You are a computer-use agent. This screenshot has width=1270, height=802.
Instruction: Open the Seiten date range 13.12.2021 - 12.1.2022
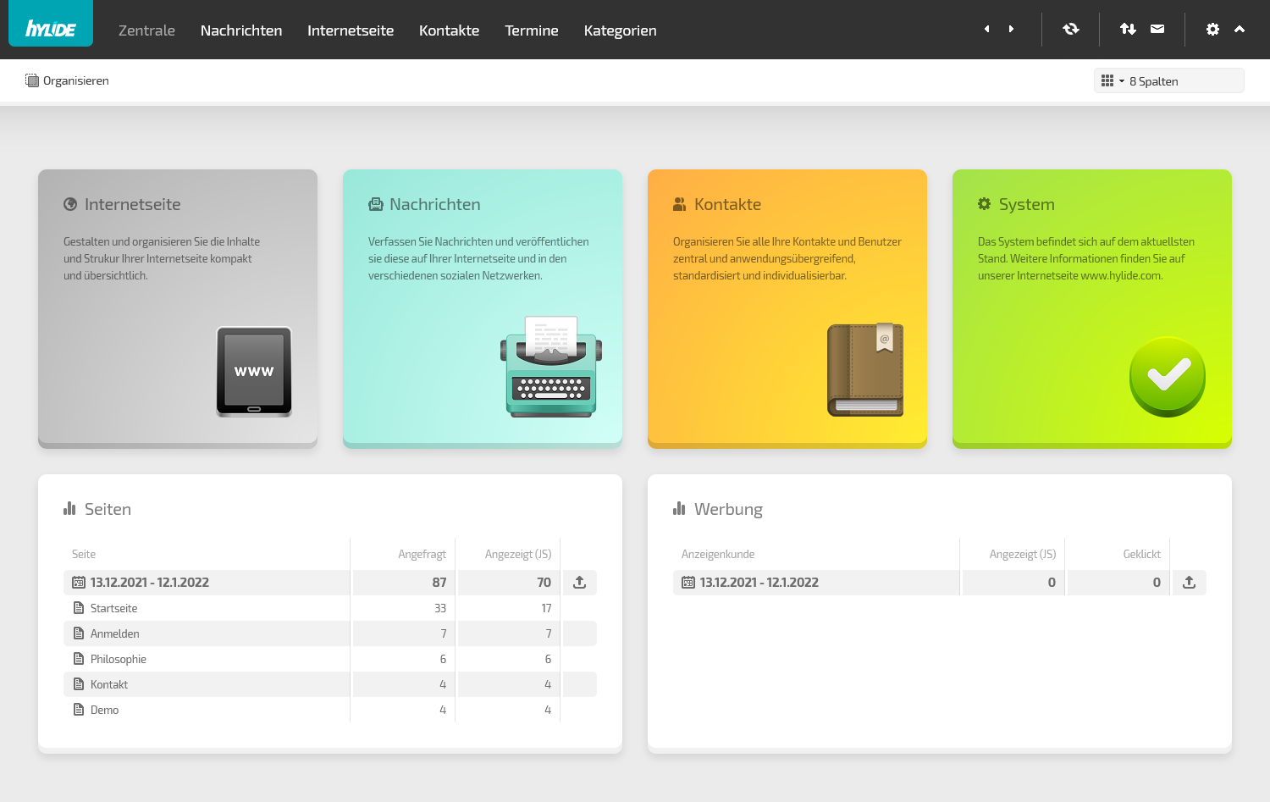(x=149, y=583)
